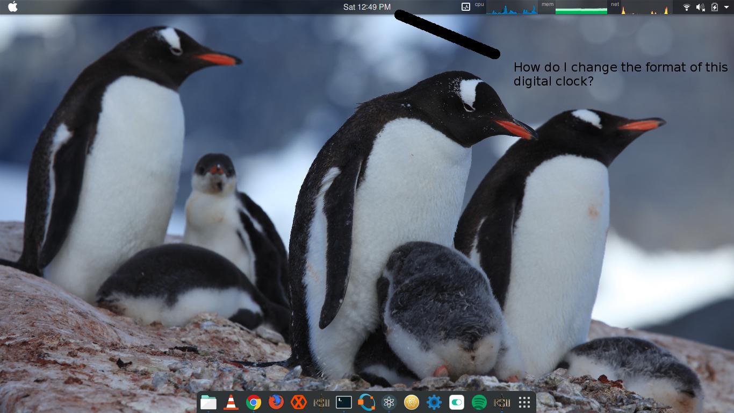
Task: Open the orange hexagon X app in dock
Action: coord(299,402)
